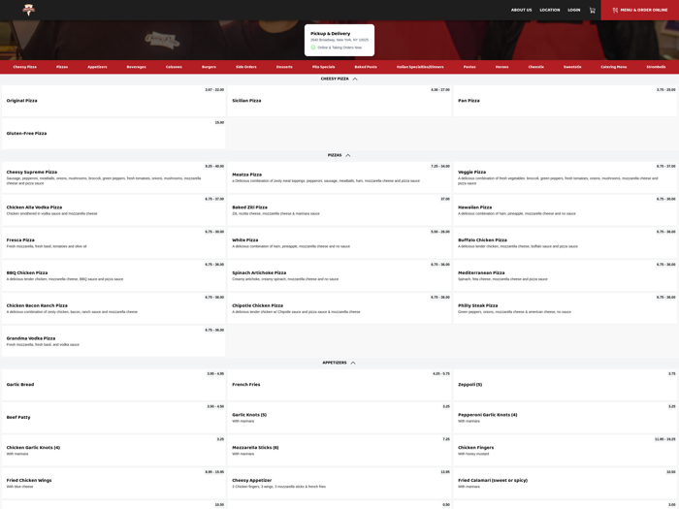Select the Pita Specials category tab
This screenshot has width=679, height=509.
point(323,67)
